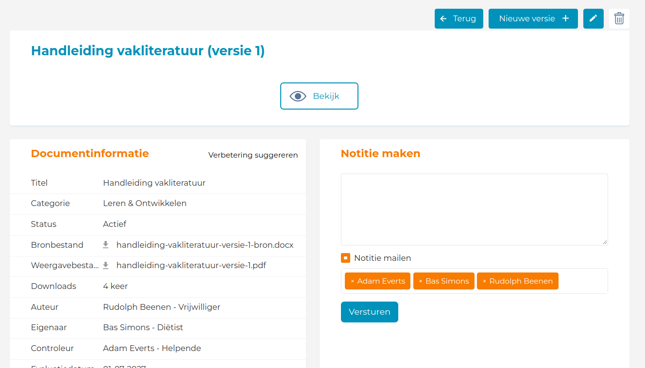Screen dimensions: 645x368
Task: Click the eye icon in Bekijk button
Action: tap(298, 96)
